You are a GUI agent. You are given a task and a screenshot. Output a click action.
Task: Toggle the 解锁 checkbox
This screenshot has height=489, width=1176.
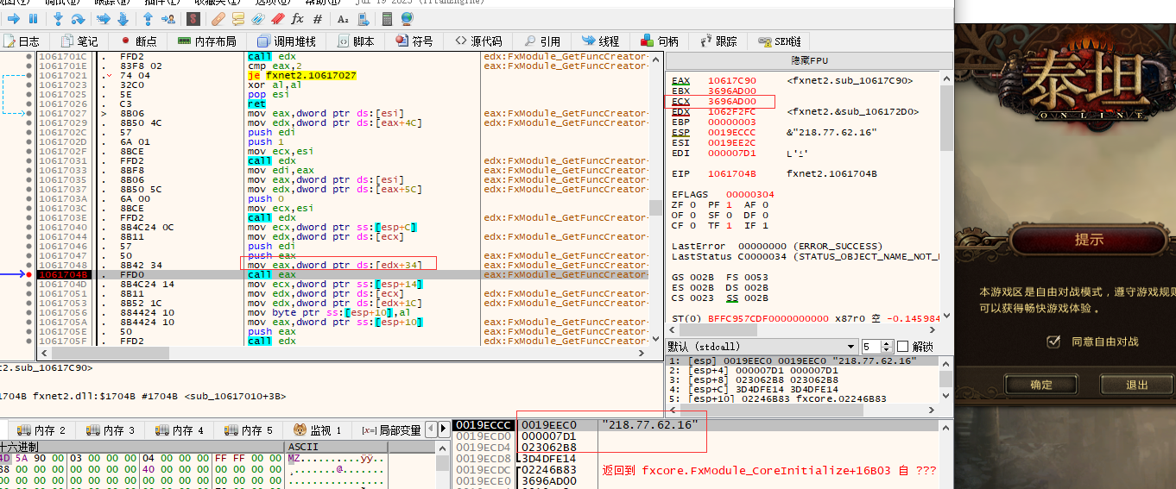(903, 346)
